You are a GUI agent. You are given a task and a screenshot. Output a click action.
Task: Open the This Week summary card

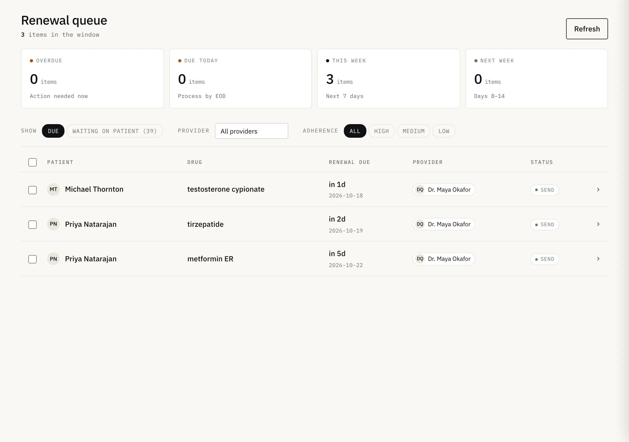click(388, 79)
